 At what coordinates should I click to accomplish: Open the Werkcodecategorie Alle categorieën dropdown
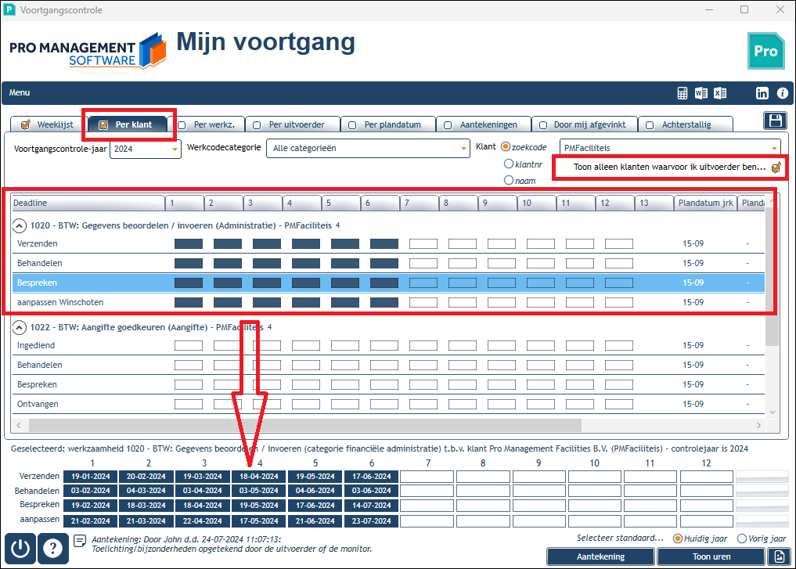click(368, 148)
